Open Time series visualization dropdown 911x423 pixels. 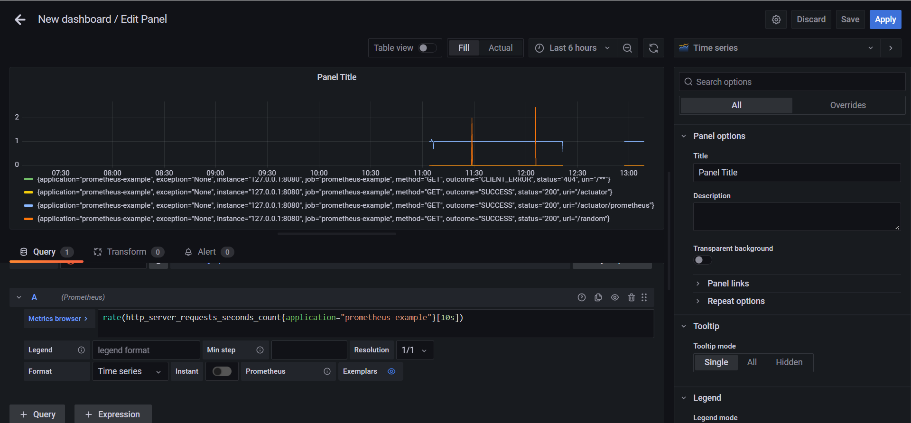click(777, 48)
